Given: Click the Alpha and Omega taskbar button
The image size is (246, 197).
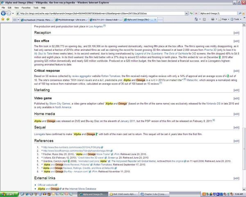Looking at the screenshot, I should coord(93,194).
